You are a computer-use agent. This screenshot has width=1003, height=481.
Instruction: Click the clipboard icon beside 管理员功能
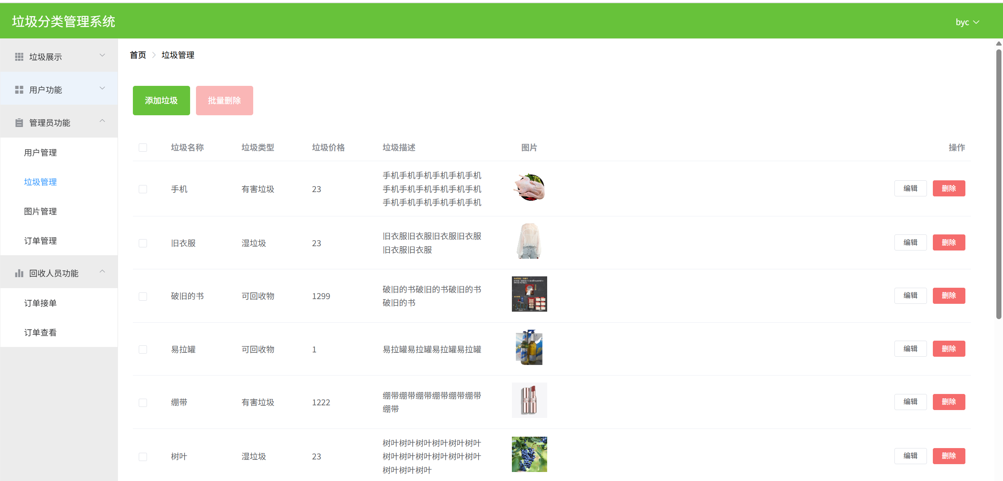pos(19,123)
